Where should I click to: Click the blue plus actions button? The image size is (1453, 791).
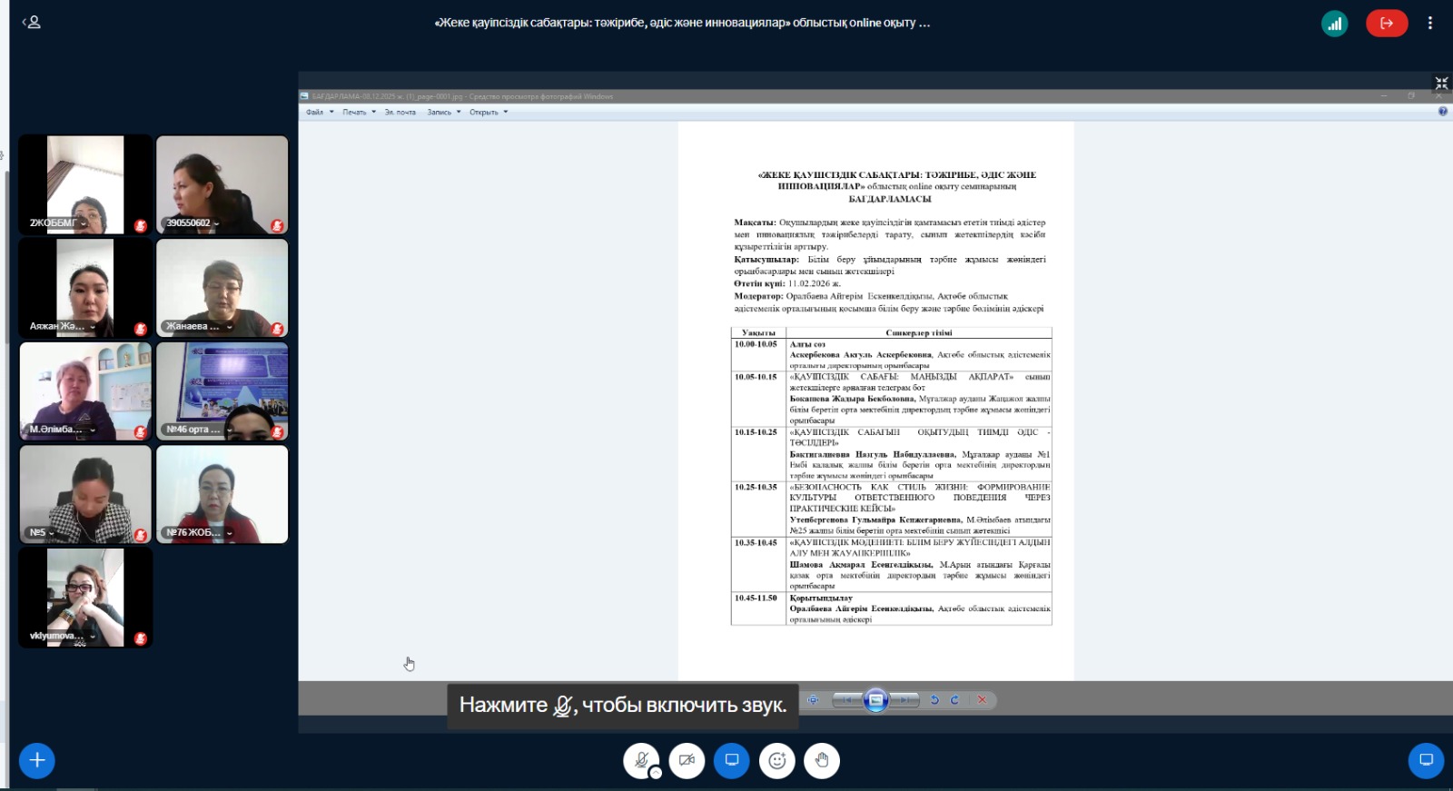37,760
